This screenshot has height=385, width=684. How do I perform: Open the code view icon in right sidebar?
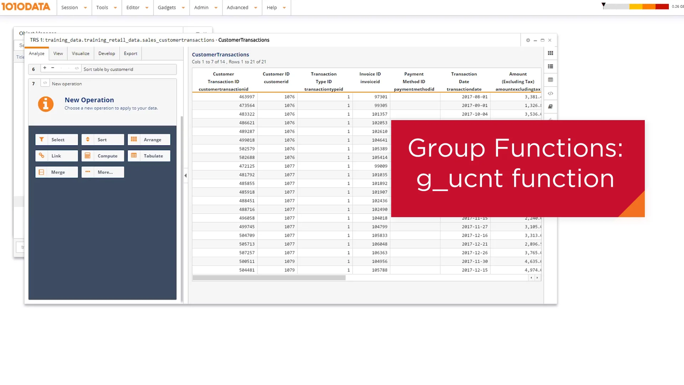pyautogui.click(x=550, y=93)
